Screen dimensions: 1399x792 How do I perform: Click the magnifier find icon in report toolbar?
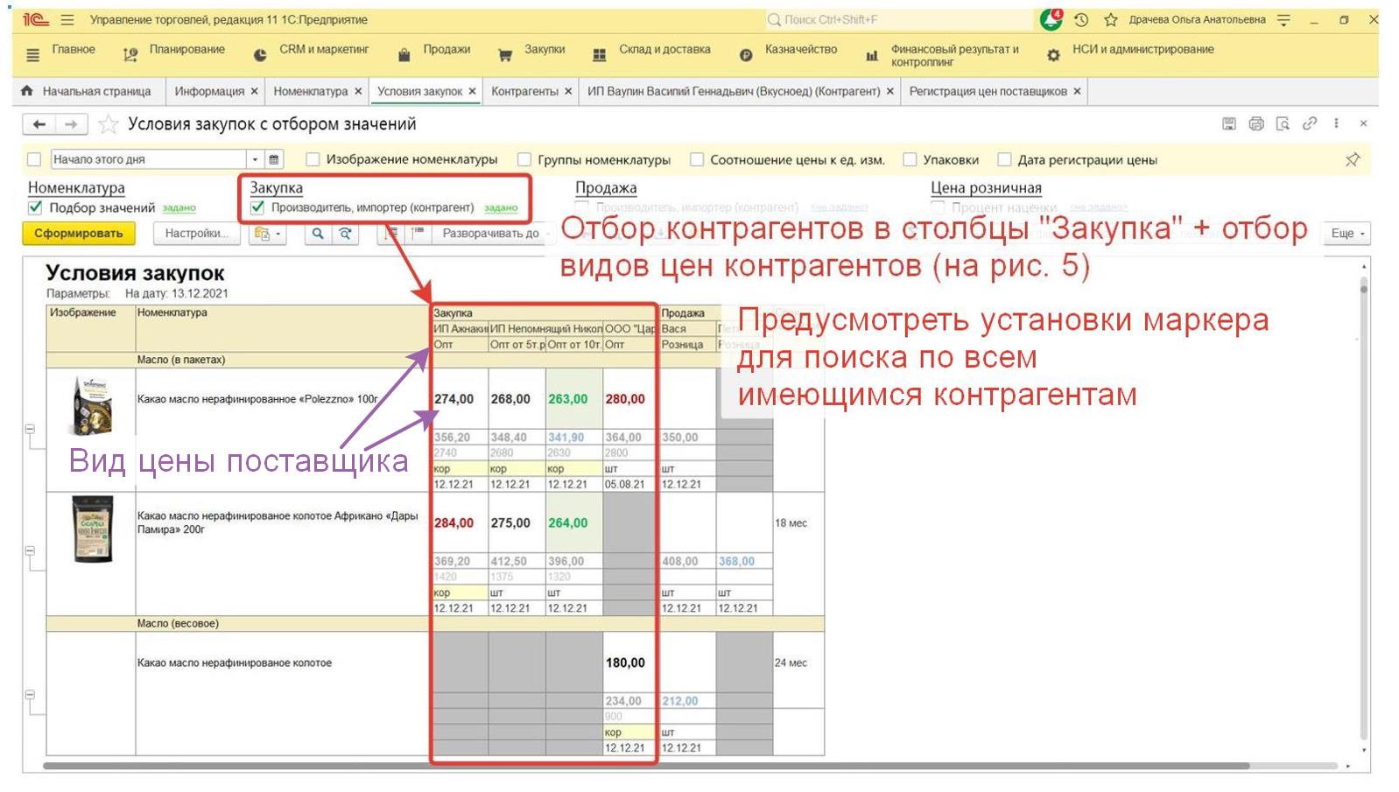click(318, 234)
